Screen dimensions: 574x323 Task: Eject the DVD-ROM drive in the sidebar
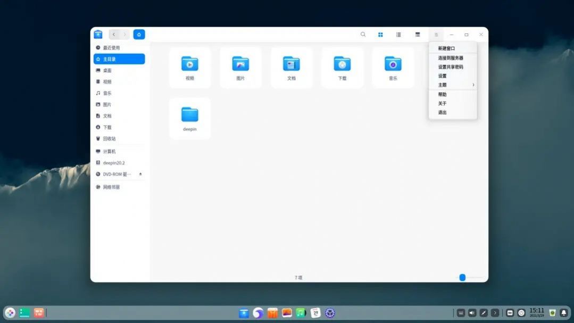tap(140, 175)
